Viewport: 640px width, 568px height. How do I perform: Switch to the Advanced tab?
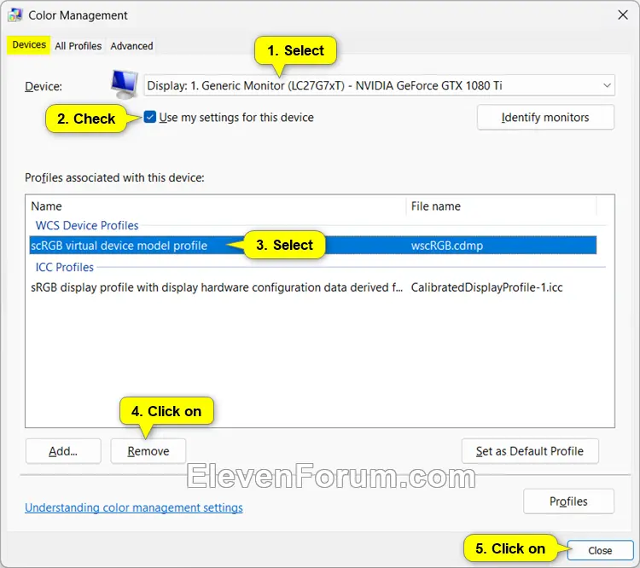click(131, 46)
